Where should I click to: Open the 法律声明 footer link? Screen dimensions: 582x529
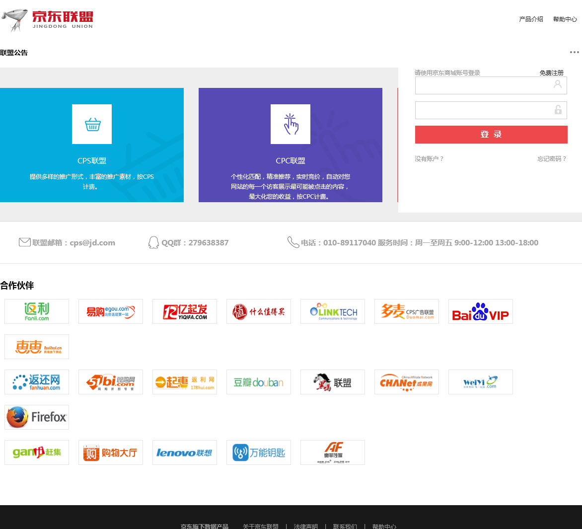coord(305,526)
